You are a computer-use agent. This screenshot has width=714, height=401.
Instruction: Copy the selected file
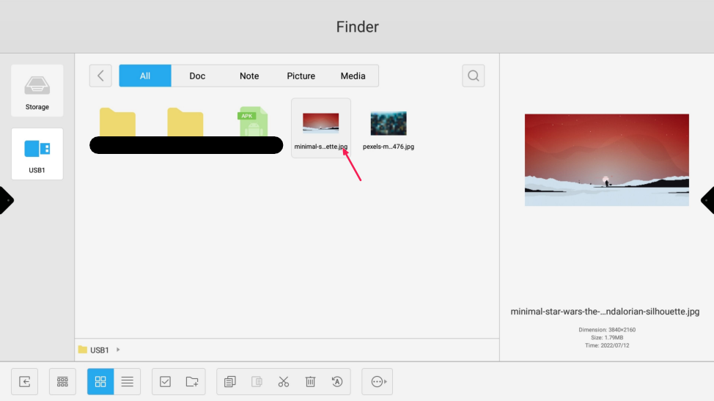point(230,381)
